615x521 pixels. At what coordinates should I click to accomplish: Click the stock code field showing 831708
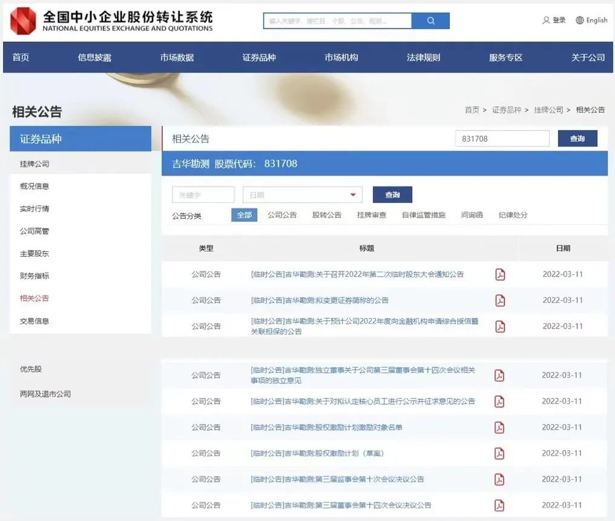click(502, 139)
